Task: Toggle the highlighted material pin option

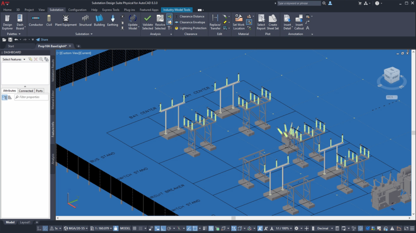Action: click(249, 22)
